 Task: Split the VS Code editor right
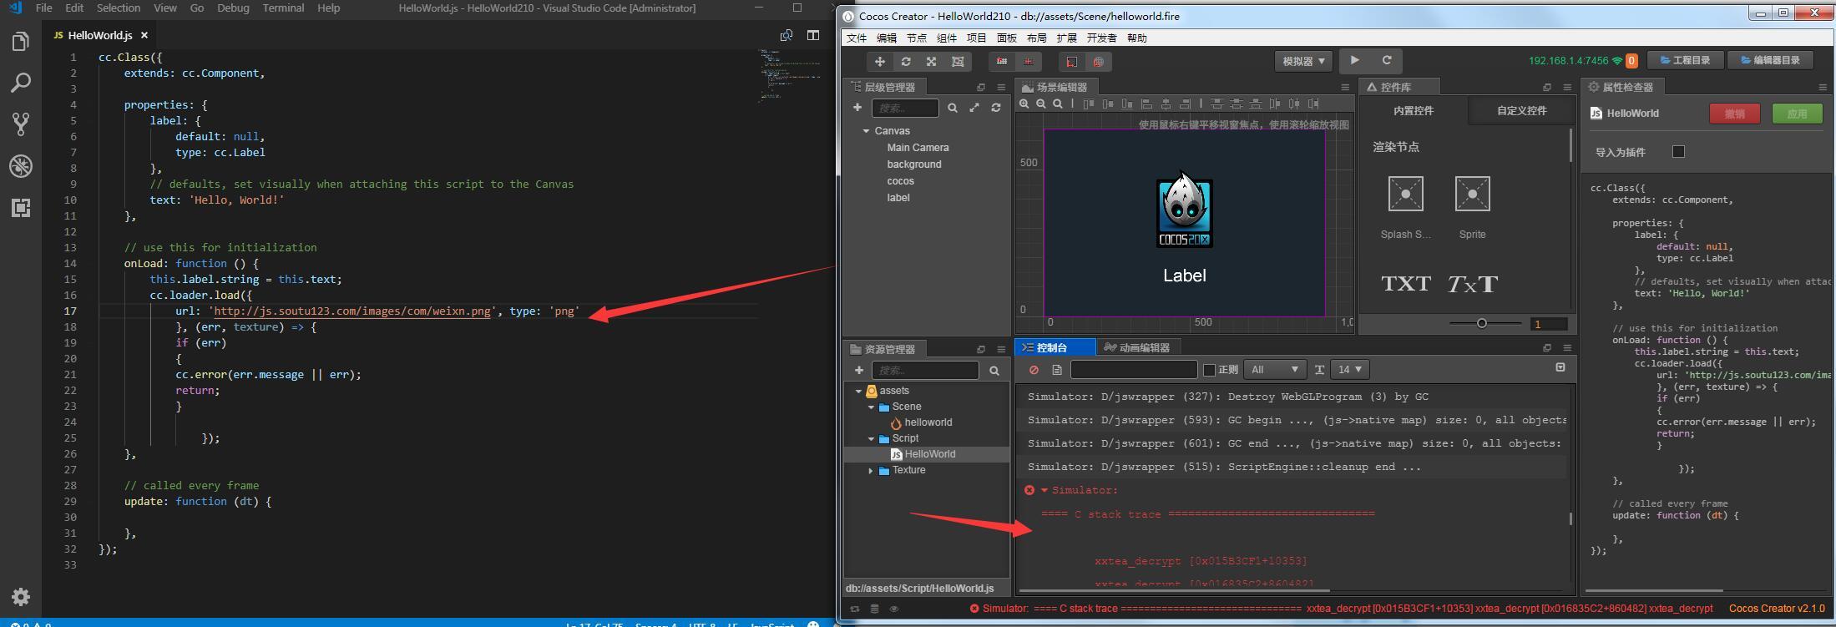coord(812,35)
